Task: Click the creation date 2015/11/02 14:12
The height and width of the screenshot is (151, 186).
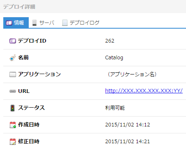Action: point(128,125)
